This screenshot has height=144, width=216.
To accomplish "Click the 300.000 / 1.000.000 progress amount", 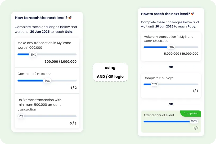I will (61, 61).
